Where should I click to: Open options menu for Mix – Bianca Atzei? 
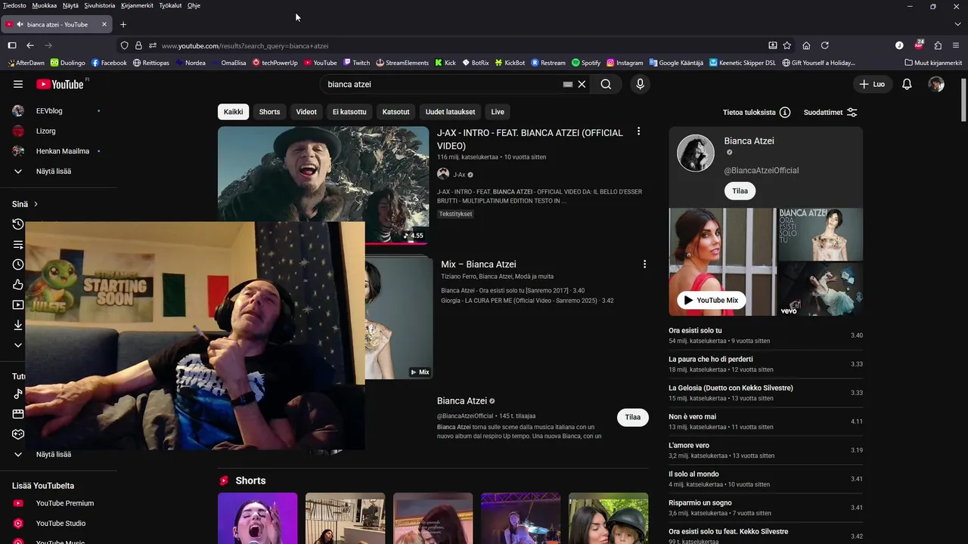[644, 264]
